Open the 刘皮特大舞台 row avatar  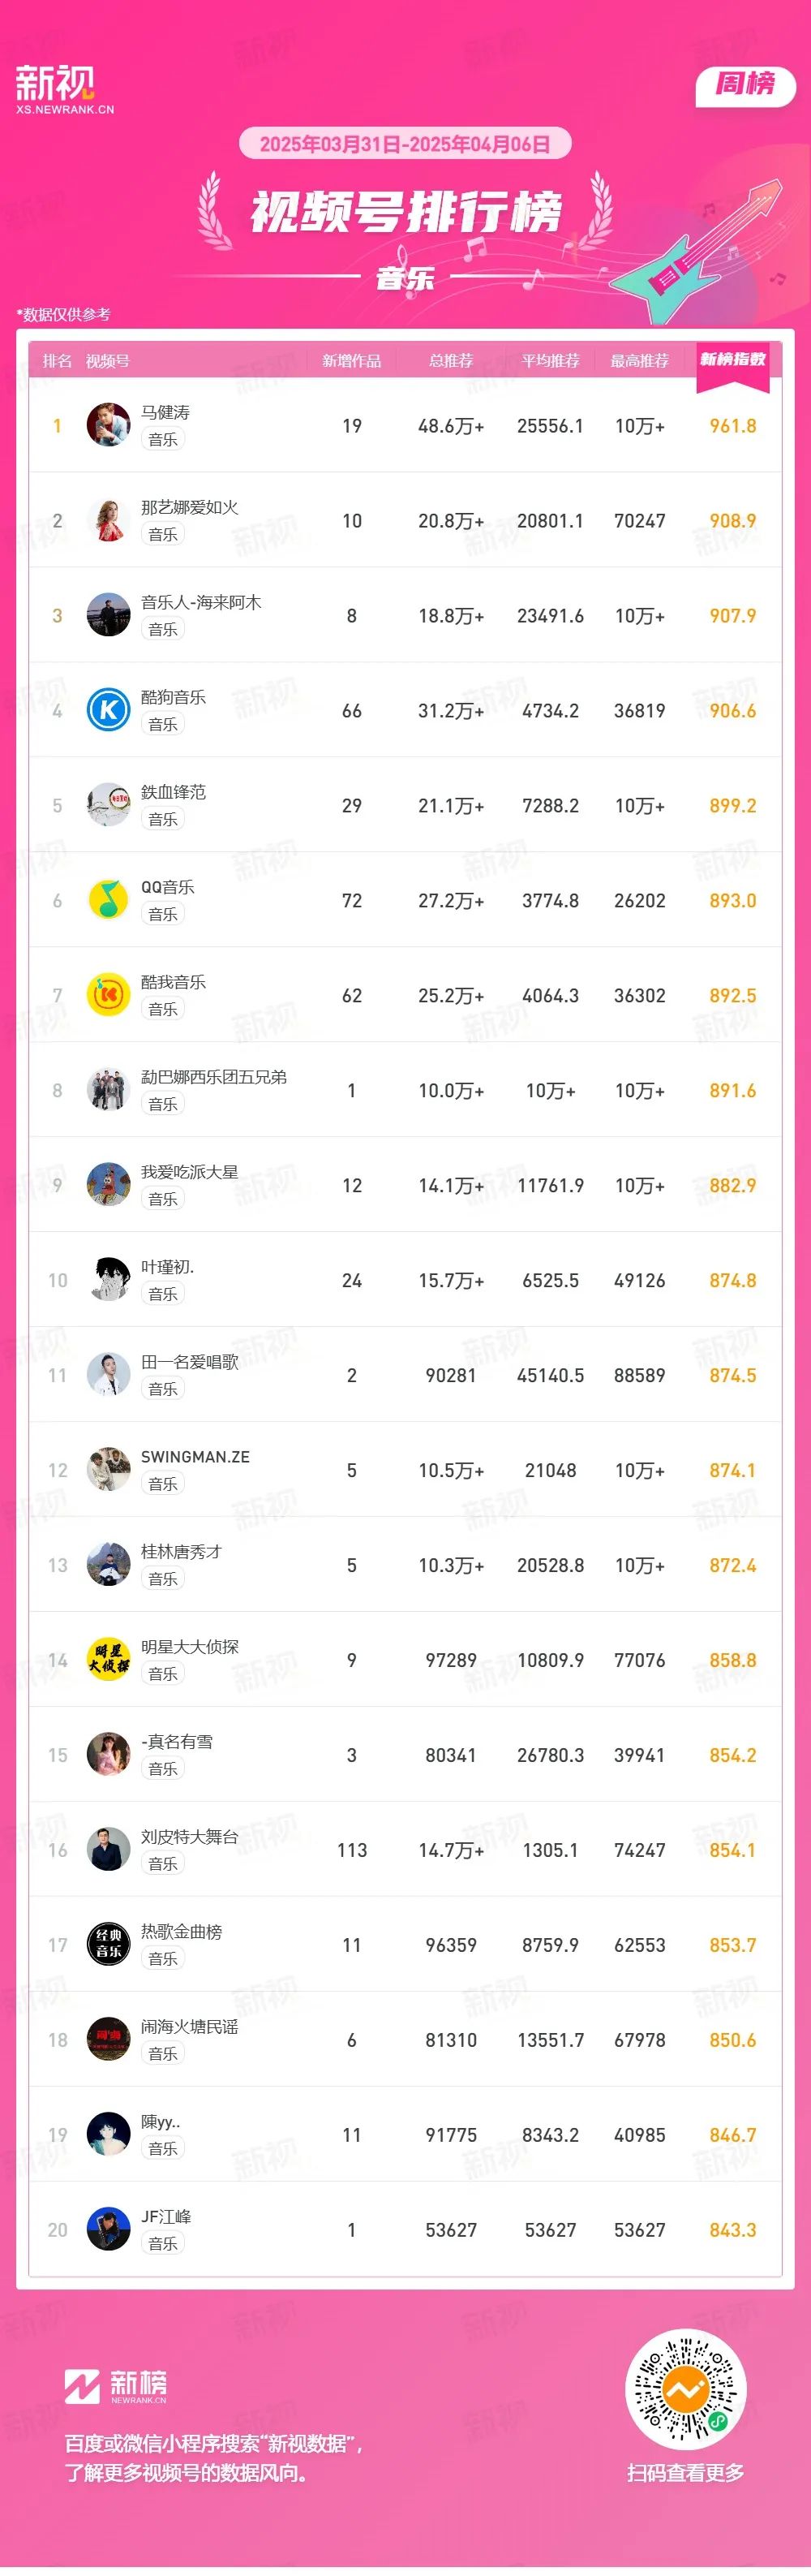click(109, 1850)
